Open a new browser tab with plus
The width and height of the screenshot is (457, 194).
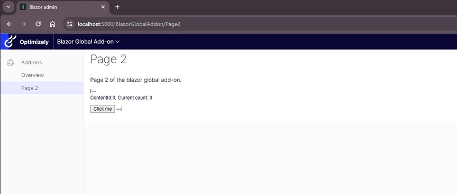coord(117,7)
